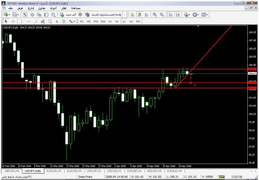The image size is (259, 180).
Task: Open the مساعدة (Help) menu
Action: point(76,8)
